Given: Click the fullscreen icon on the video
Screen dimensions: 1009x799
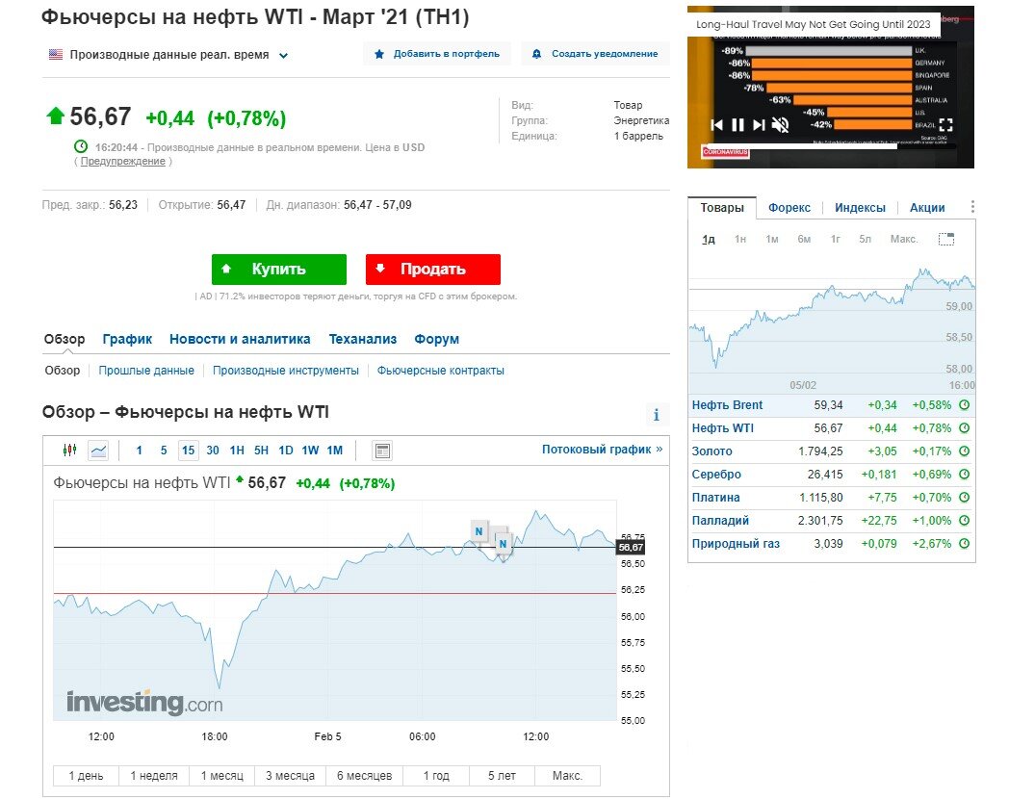Looking at the screenshot, I should coord(945,125).
